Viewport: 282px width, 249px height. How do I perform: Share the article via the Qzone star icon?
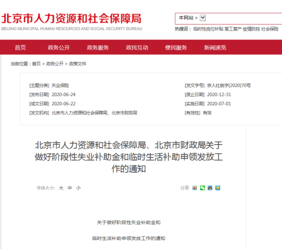pos(217,188)
